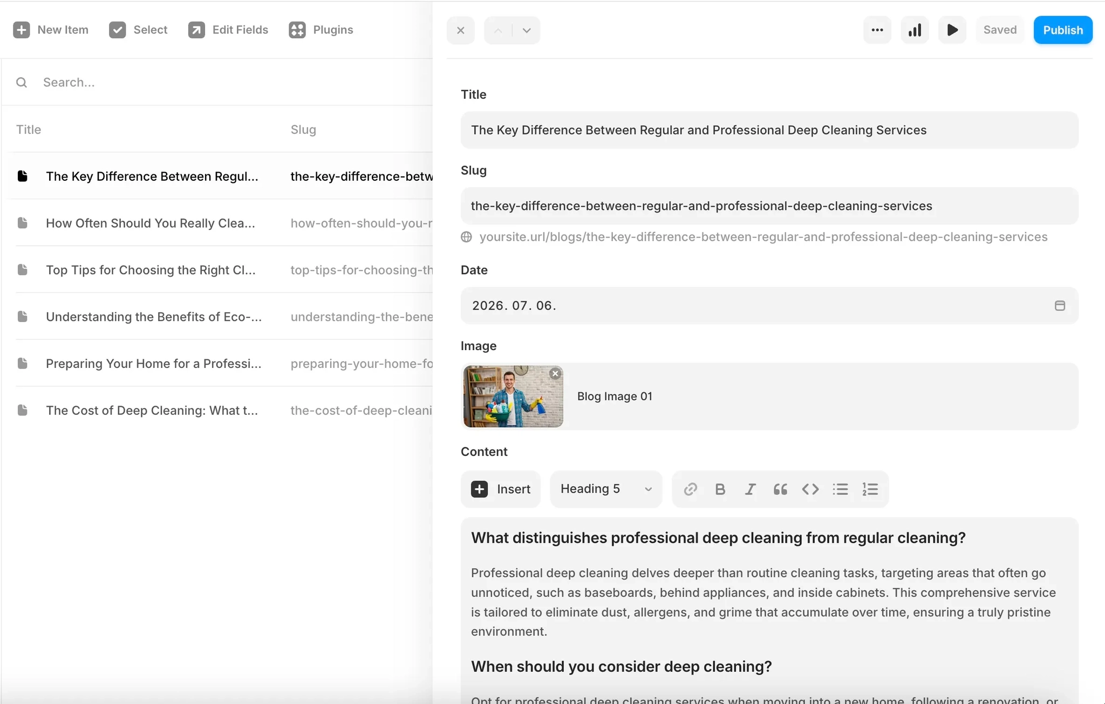Click Select in the top toolbar
This screenshot has height=704, width=1105.
tap(138, 30)
